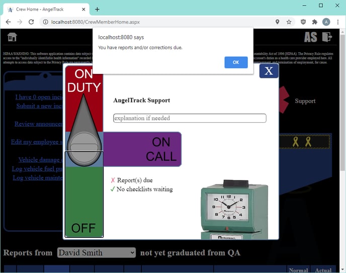Viewport: 346px width, 273px height.
Task: Open a new browser tab
Action: [98, 9]
